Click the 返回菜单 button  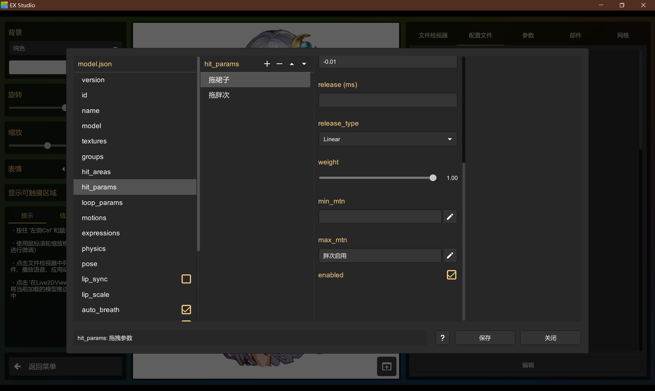click(x=65, y=366)
